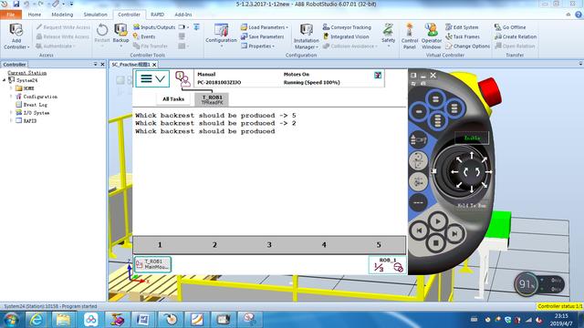
Task: Expand the RAPID tree node
Action: coord(11,120)
